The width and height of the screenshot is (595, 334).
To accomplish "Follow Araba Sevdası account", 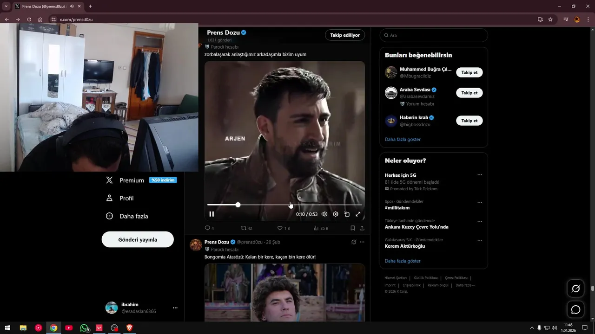I will click(x=469, y=93).
